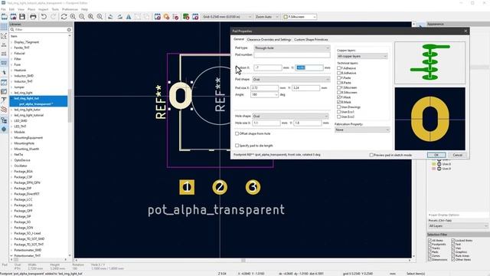The width and height of the screenshot is (490, 276).
Task: Toggle footprint tree panel icon
Action: [x=4, y=120]
